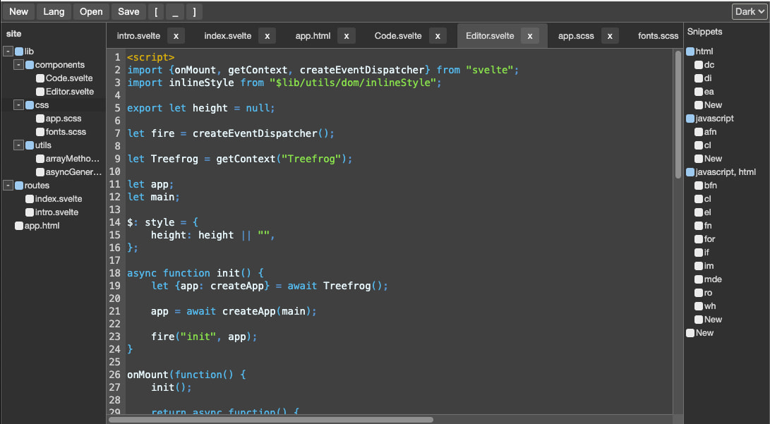770x424 pixels.
Task: Click the intro.svelte file icon in tree
Action: [x=30, y=212]
